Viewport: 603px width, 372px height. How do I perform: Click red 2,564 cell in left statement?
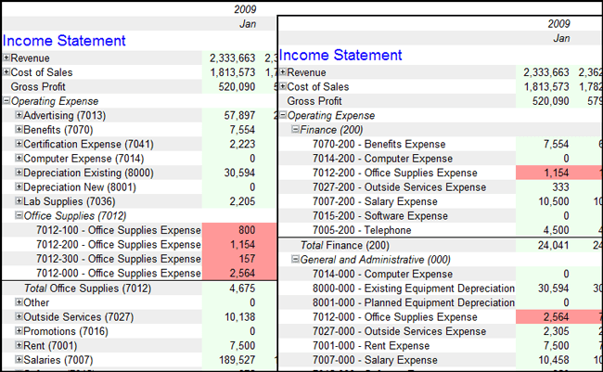[x=239, y=273]
